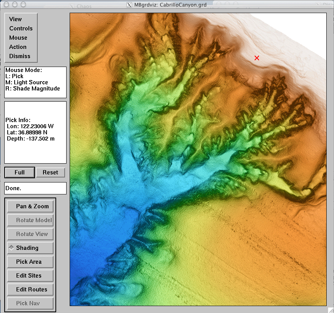
Task: Open the Mouse menu
Action: (18, 38)
